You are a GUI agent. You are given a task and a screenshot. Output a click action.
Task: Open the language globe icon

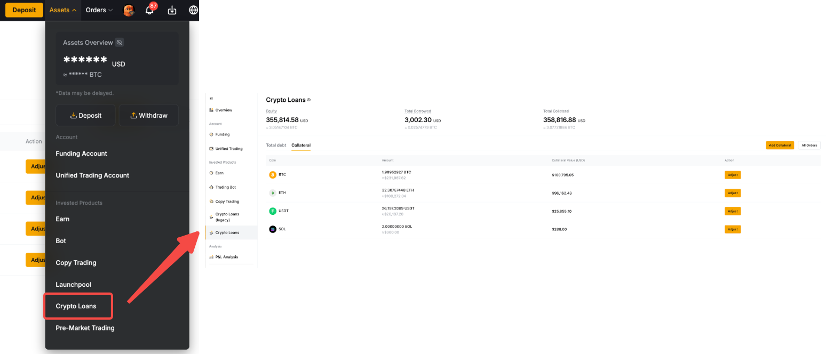[x=193, y=10]
